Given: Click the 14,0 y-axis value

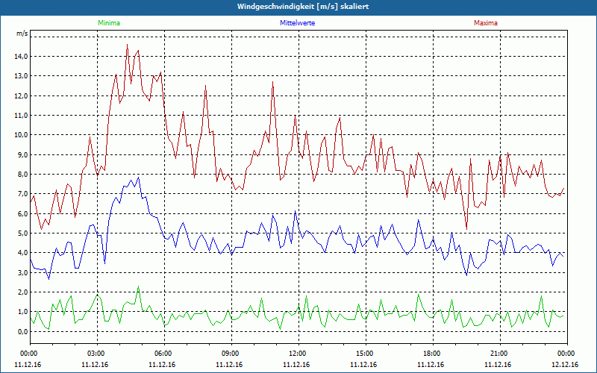Looking at the screenshot, I should [x=22, y=57].
